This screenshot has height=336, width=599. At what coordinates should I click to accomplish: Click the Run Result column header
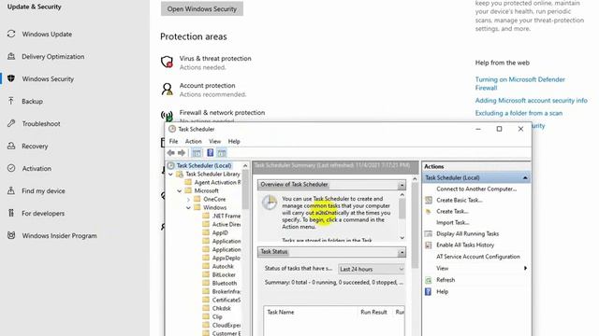[373, 312]
